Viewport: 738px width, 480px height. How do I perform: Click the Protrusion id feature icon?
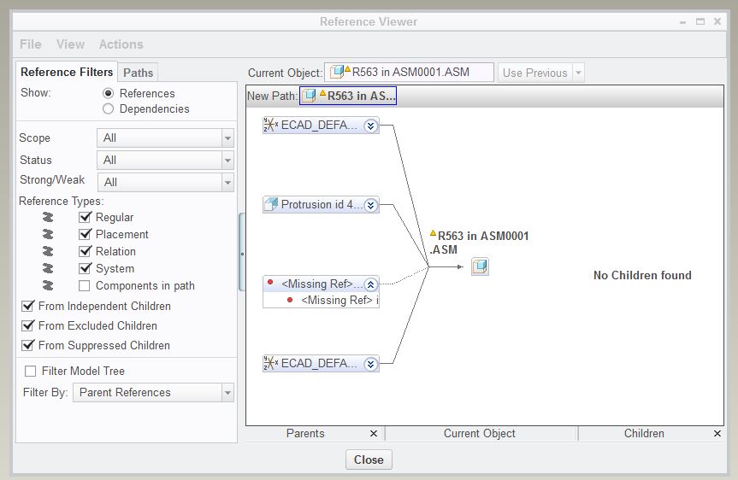pos(271,204)
